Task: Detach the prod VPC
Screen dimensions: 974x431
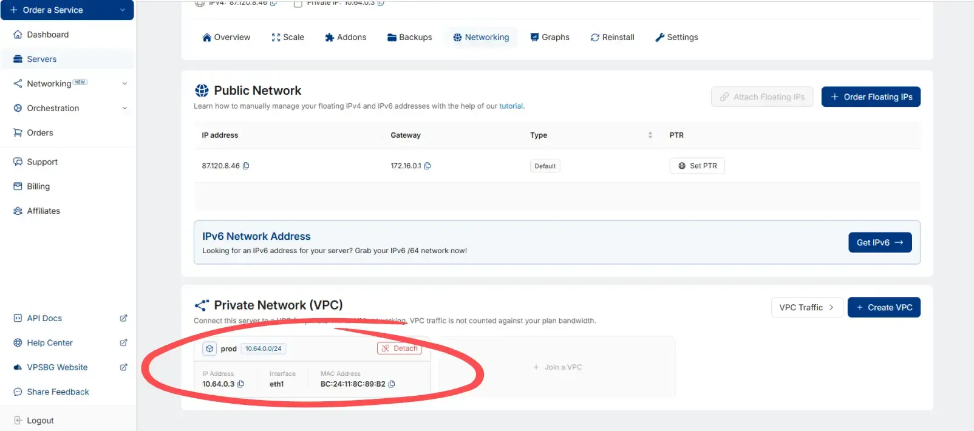Action: coord(400,348)
